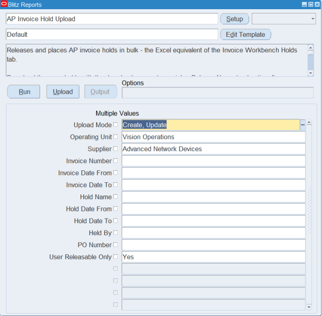This screenshot has height=316, width=322.
Task: Click the PO Number input field
Action: pos(213,245)
